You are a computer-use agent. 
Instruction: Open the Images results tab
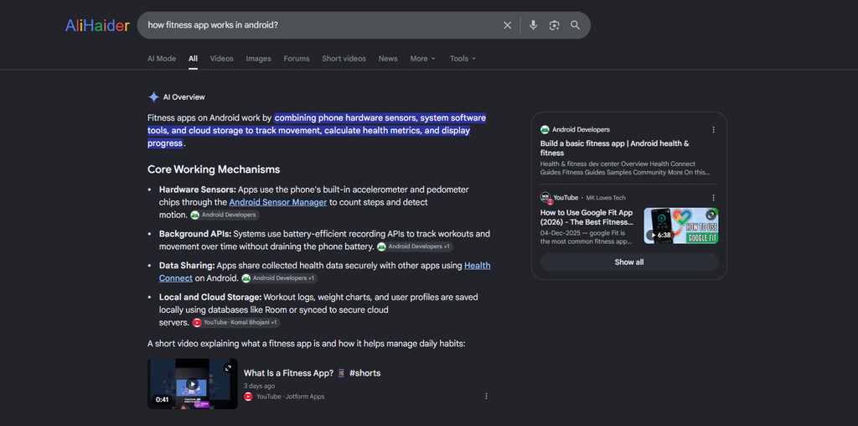(258, 59)
